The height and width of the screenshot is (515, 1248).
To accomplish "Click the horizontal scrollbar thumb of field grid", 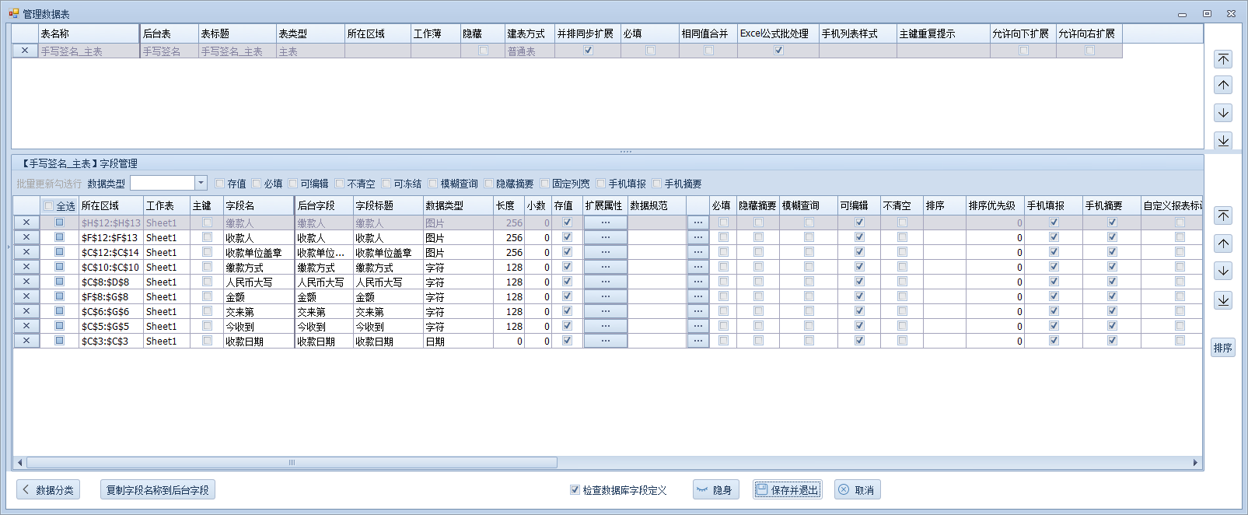I will tap(292, 462).
